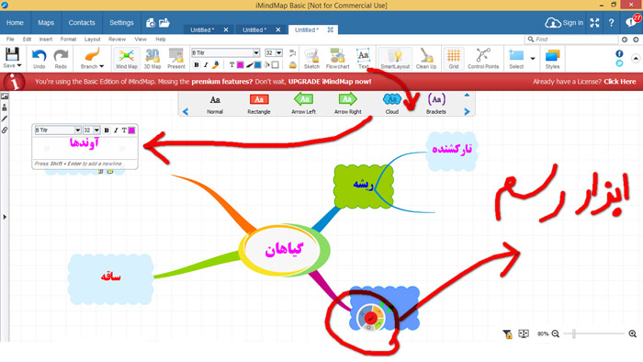Open the toolbar font size dropdown

pyautogui.click(x=279, y=53)
